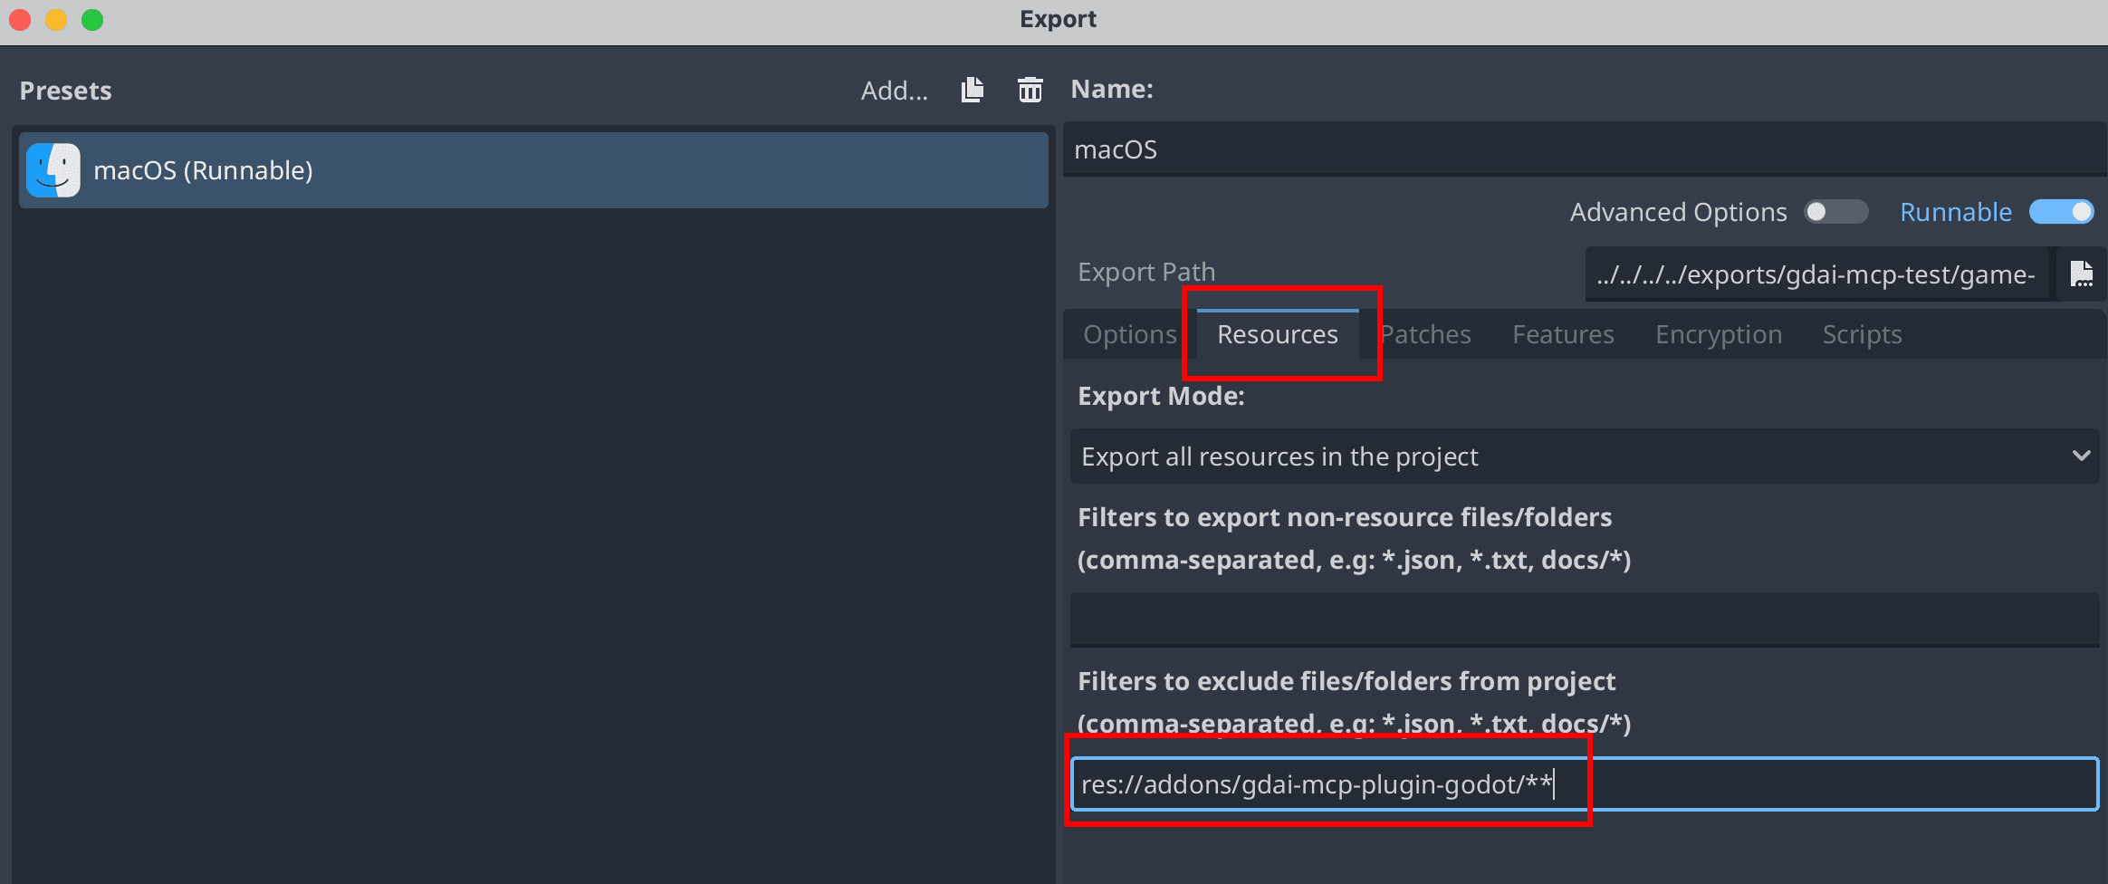Select the Patches tab
The width and height of the screenshot is (2108, 884).
coord(1425,333)
